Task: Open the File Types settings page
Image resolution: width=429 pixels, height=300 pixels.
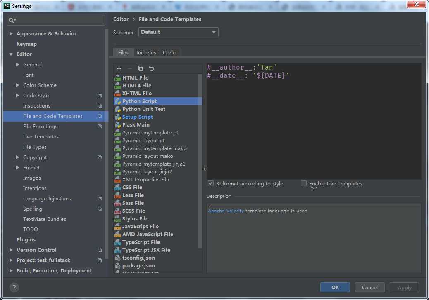Action: click(35, 147)
